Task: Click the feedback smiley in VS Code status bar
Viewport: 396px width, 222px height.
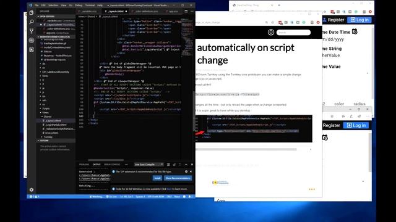Action: (x=184, y=197)
